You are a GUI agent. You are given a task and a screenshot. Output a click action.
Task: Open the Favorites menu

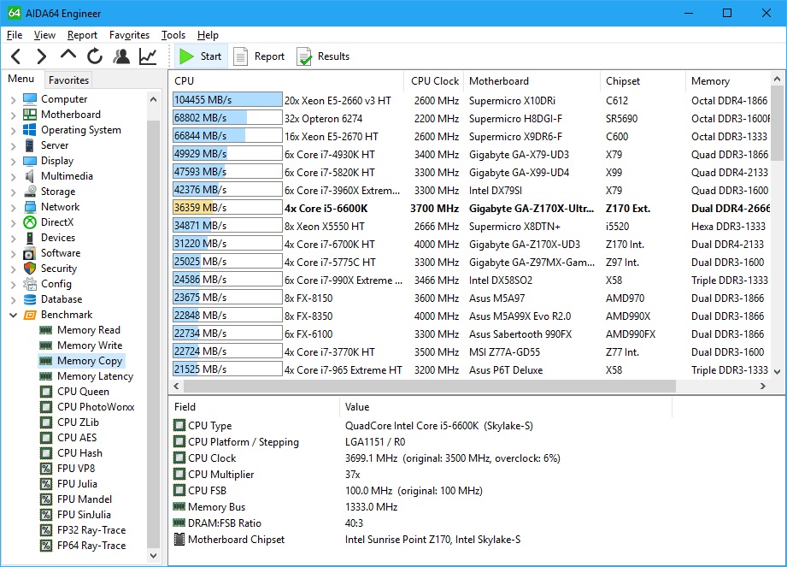click(130, 35)
